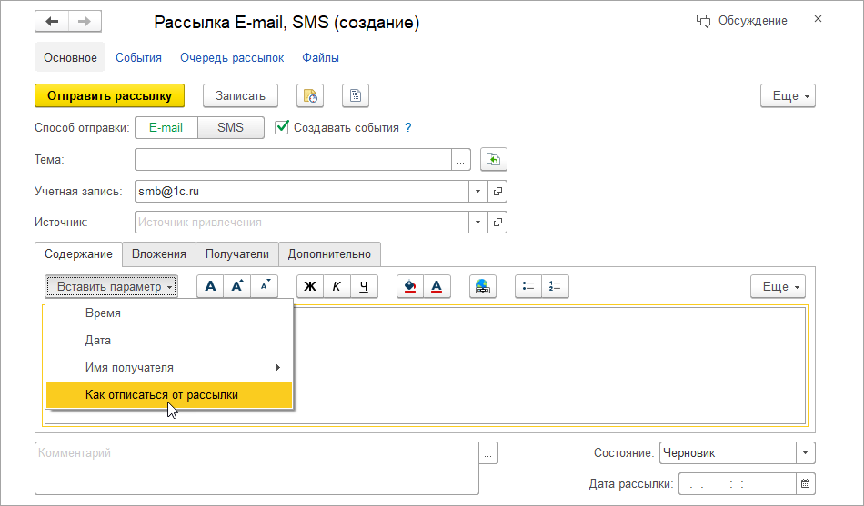
Task: Apply italic formatting
Action: pyautogui.click(x=337, y=286)
